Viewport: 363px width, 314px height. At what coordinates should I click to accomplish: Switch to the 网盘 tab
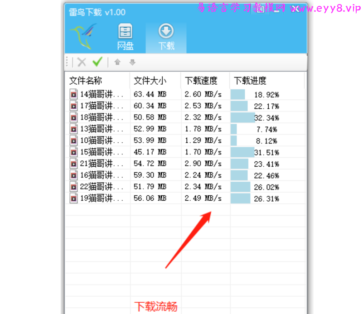point(125,36)
